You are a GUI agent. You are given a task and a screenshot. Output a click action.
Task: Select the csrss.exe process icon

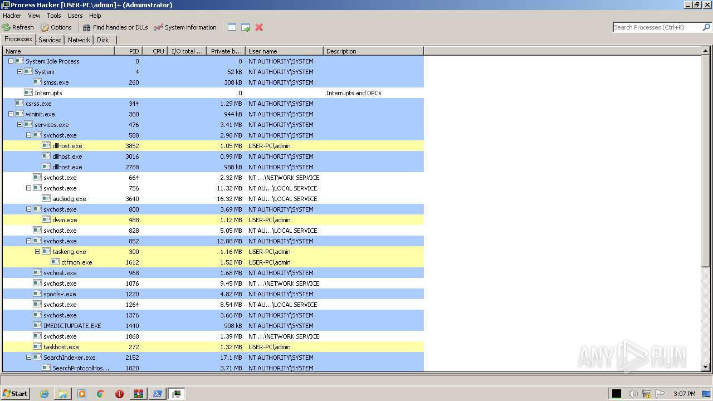click(19, 104)
